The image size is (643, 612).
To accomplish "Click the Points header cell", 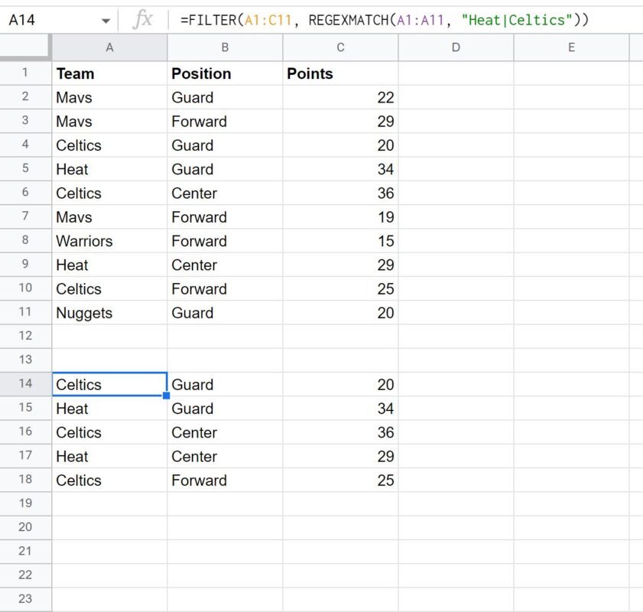I will [340, 73].
